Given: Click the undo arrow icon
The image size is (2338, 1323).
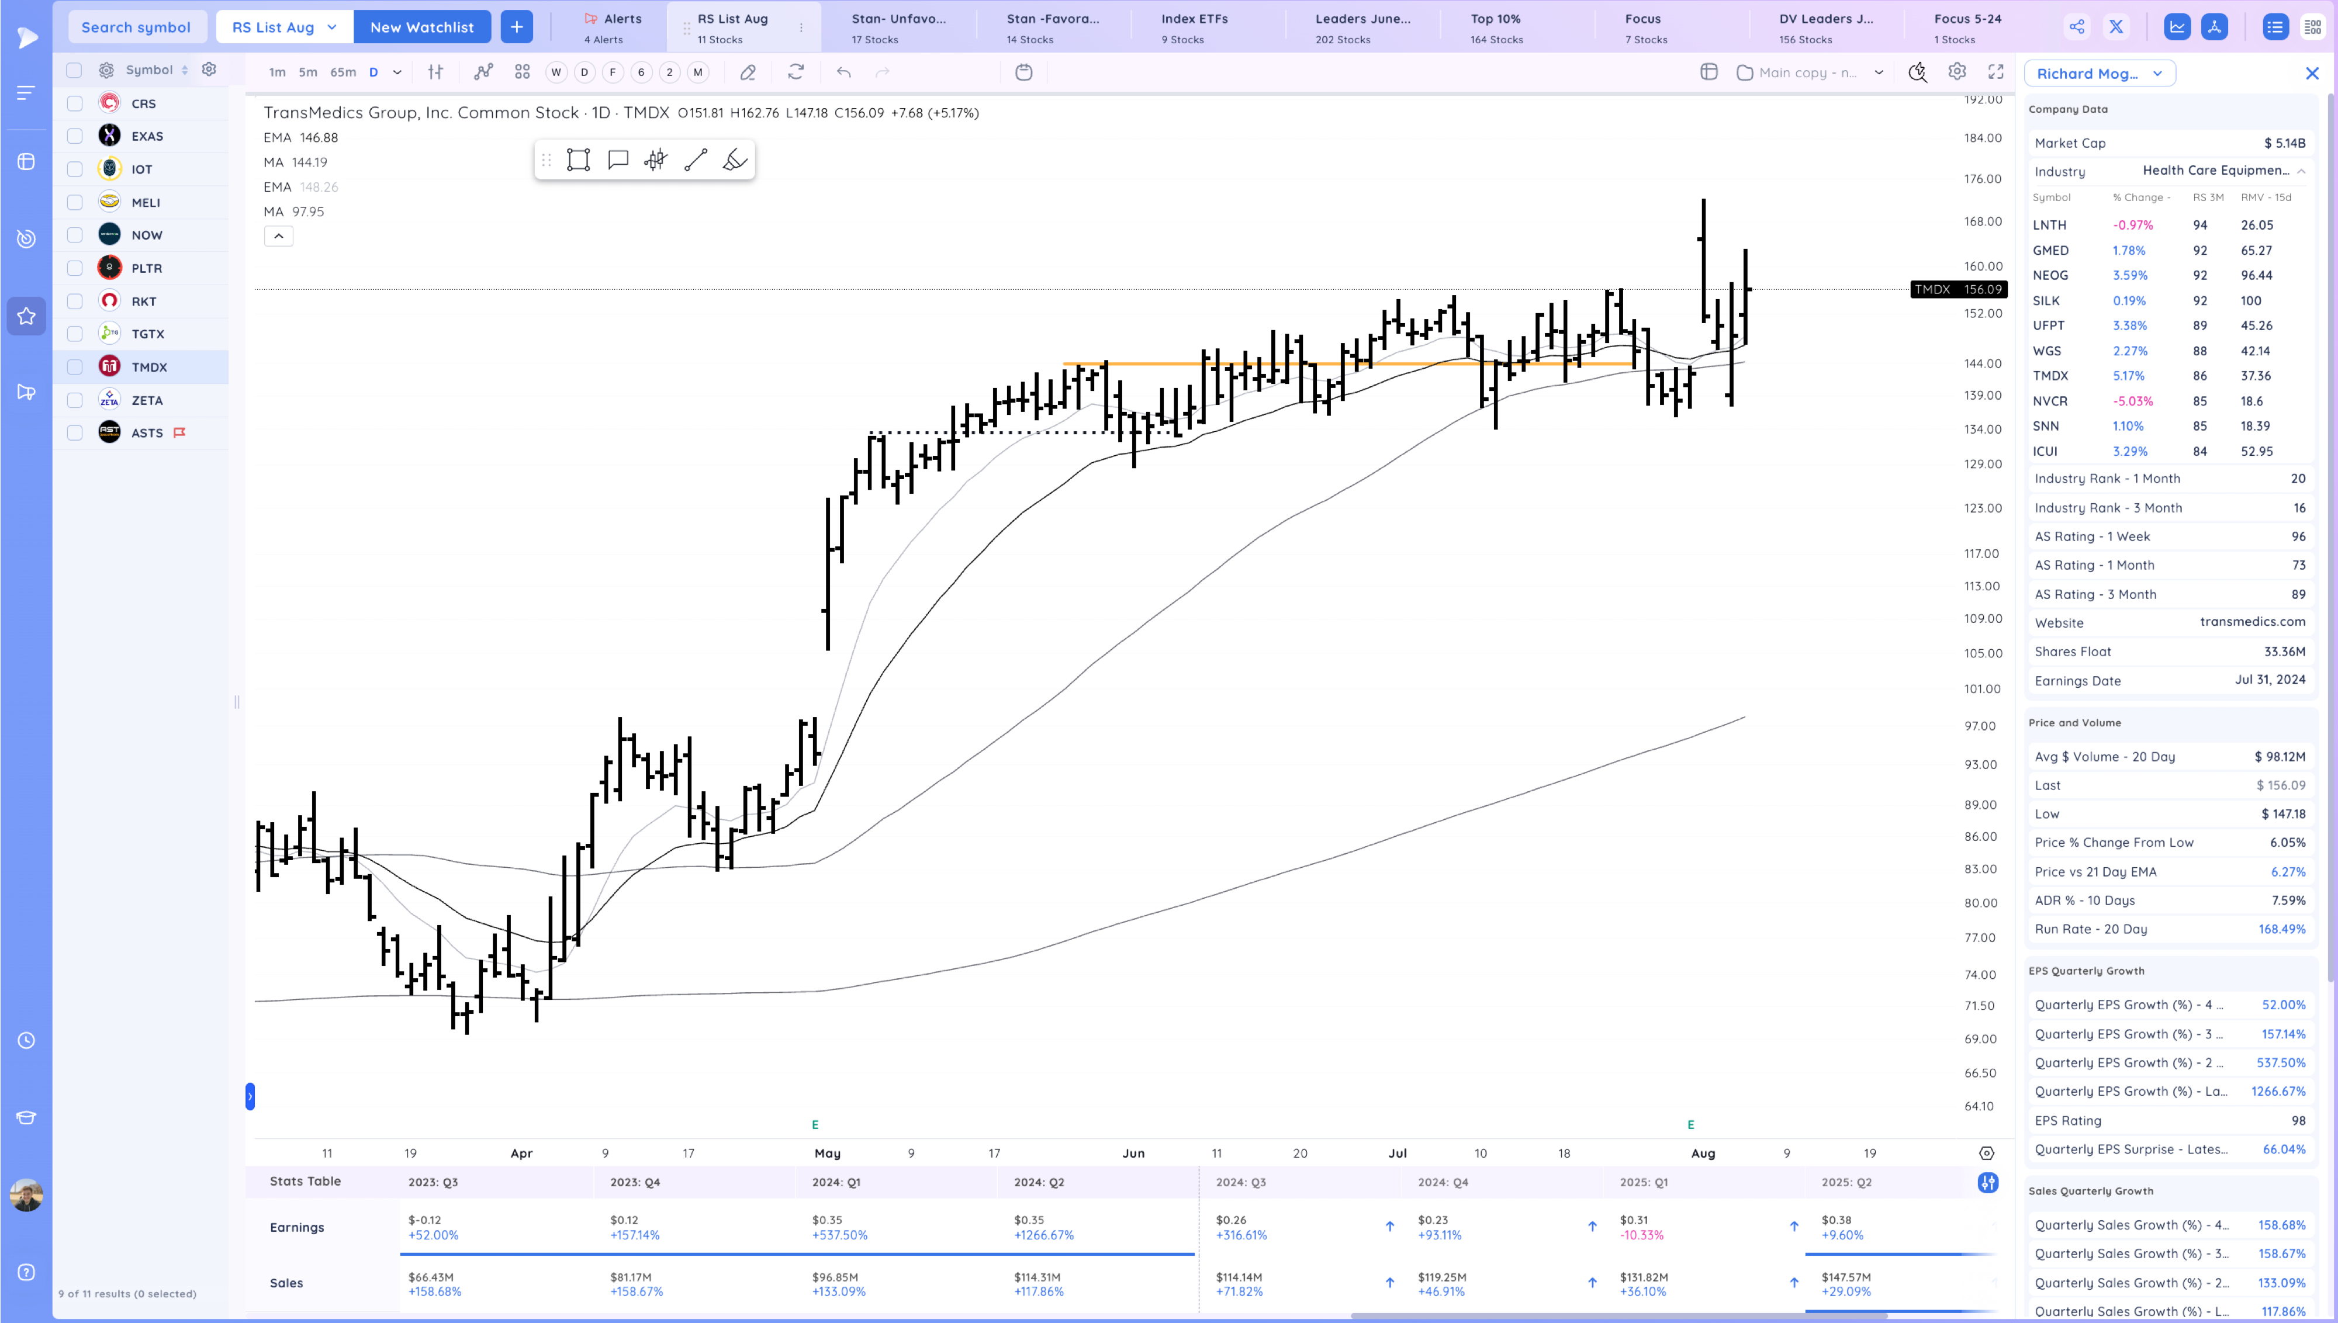Looking at the screenshot, I should click(843, 72).
